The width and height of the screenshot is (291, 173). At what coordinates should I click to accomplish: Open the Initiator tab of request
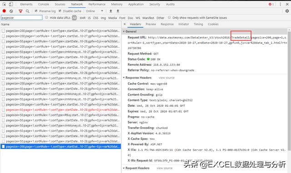[184, 24]
